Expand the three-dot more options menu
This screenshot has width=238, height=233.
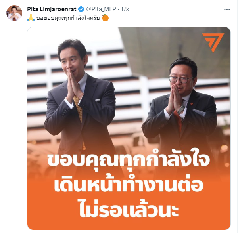[227, 10]
